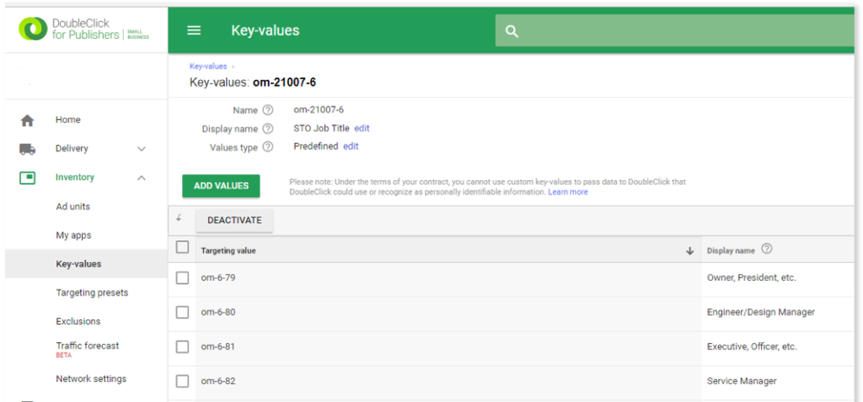
Task: Check the om-6-79 row checkbox
Action: pos(182,278)
